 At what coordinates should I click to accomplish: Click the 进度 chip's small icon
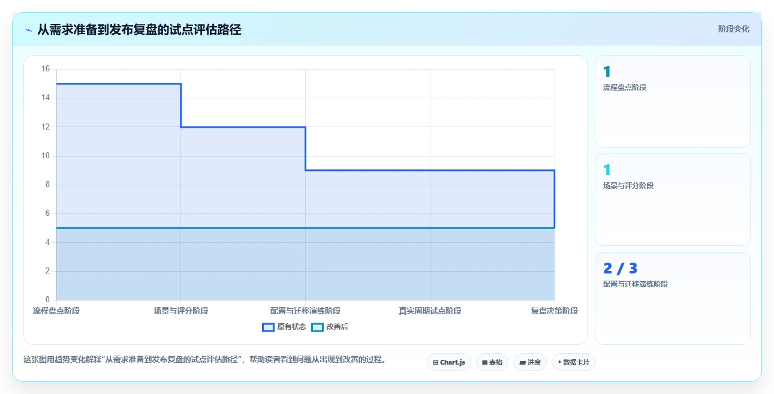tap(522, 362)
